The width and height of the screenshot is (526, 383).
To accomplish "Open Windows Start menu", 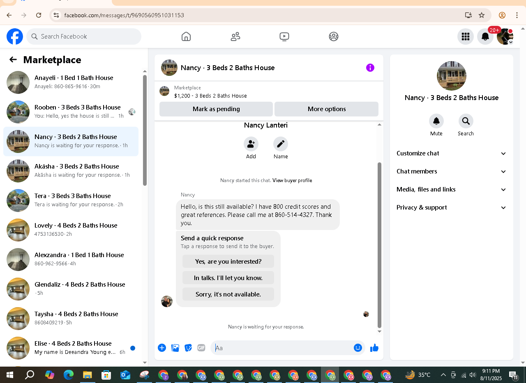I will click(9, 375).
